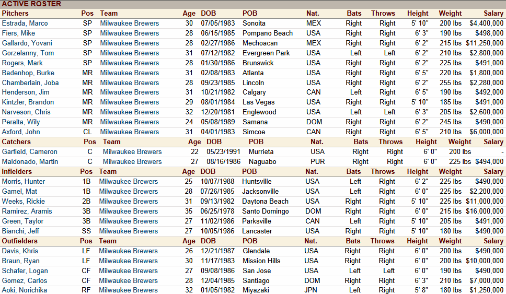
Task: Open player Gamel, Mat
Action: (19, 192)
